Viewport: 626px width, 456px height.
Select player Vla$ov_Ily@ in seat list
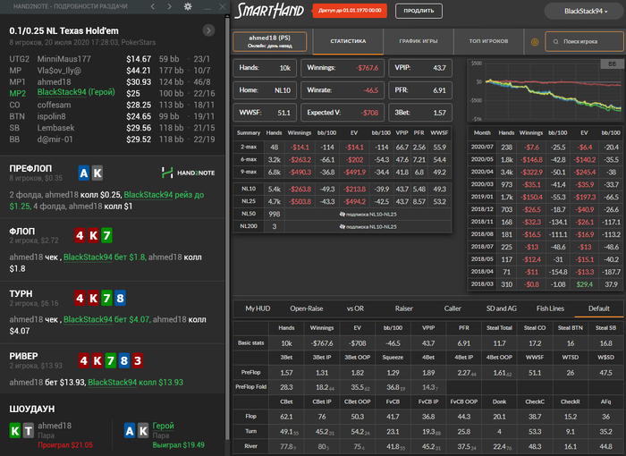[x=59, y=71]
